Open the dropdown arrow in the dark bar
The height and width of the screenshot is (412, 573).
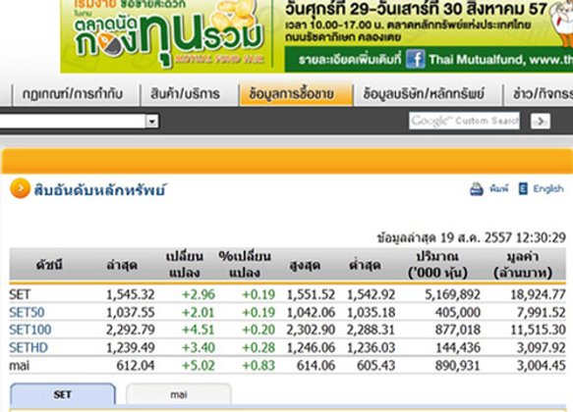pyautogui.click(x=152, y=121)
